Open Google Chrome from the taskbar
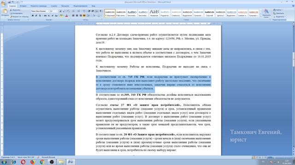295x165 pixels. click(42, 162)
